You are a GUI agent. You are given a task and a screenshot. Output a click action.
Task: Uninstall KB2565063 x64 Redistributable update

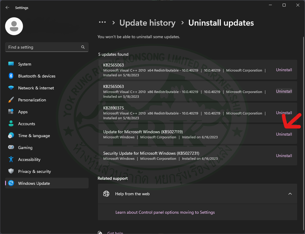[x=284, y=70]
